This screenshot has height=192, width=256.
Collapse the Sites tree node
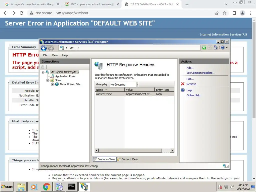pyautogui.click(x=48, y=80)
